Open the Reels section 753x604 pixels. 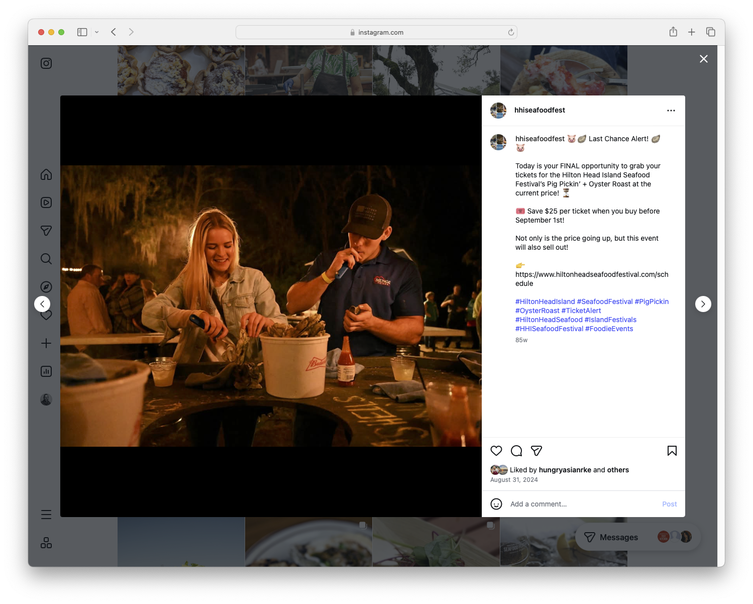click(46, 203)
